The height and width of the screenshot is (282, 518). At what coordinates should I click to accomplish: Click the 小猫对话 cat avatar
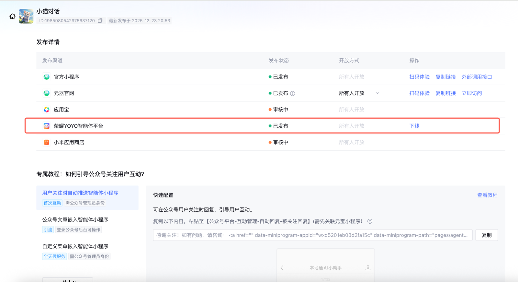pos(26,16)
